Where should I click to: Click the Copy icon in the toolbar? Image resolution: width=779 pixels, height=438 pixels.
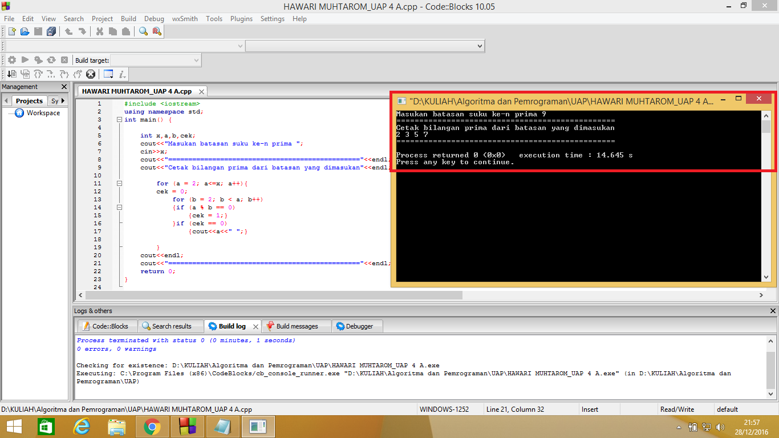[112, 31]
